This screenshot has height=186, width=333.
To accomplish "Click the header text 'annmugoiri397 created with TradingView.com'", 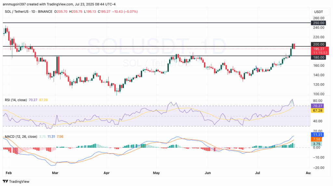I will 38,4.
